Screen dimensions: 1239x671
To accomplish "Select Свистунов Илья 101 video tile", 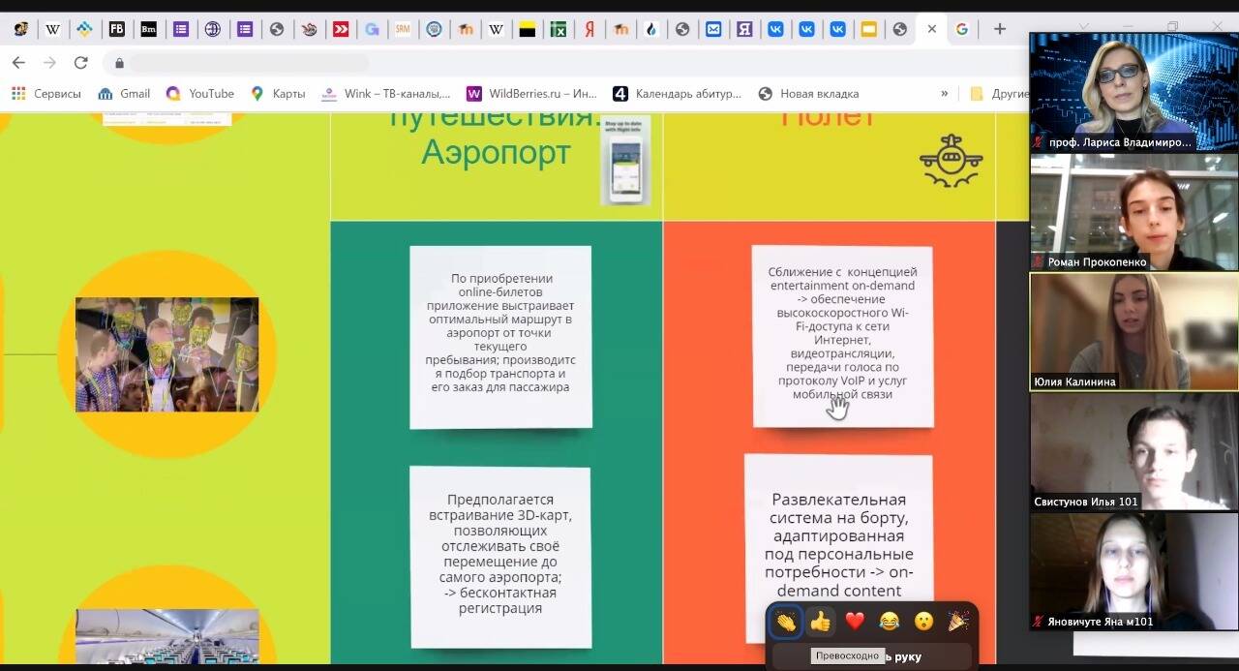I will pos(1133,451).
